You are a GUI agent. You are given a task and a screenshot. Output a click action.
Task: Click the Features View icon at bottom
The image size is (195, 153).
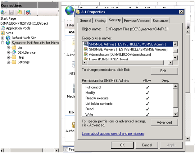pos(65,149)
